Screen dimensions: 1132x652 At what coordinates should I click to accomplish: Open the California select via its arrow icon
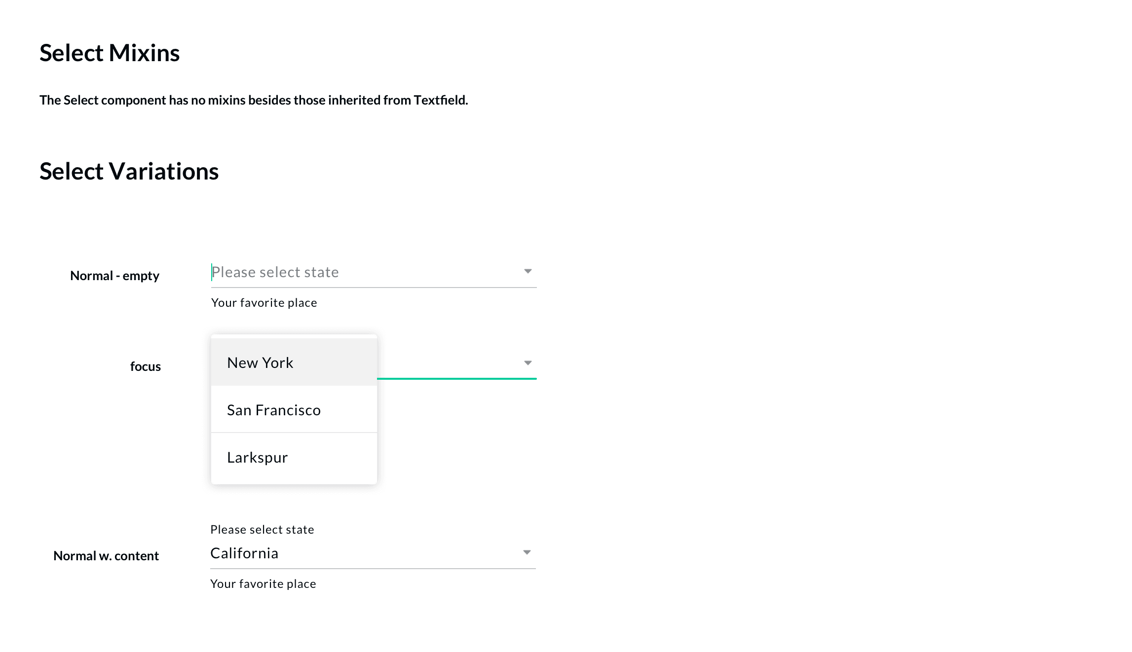pos(528,552)
